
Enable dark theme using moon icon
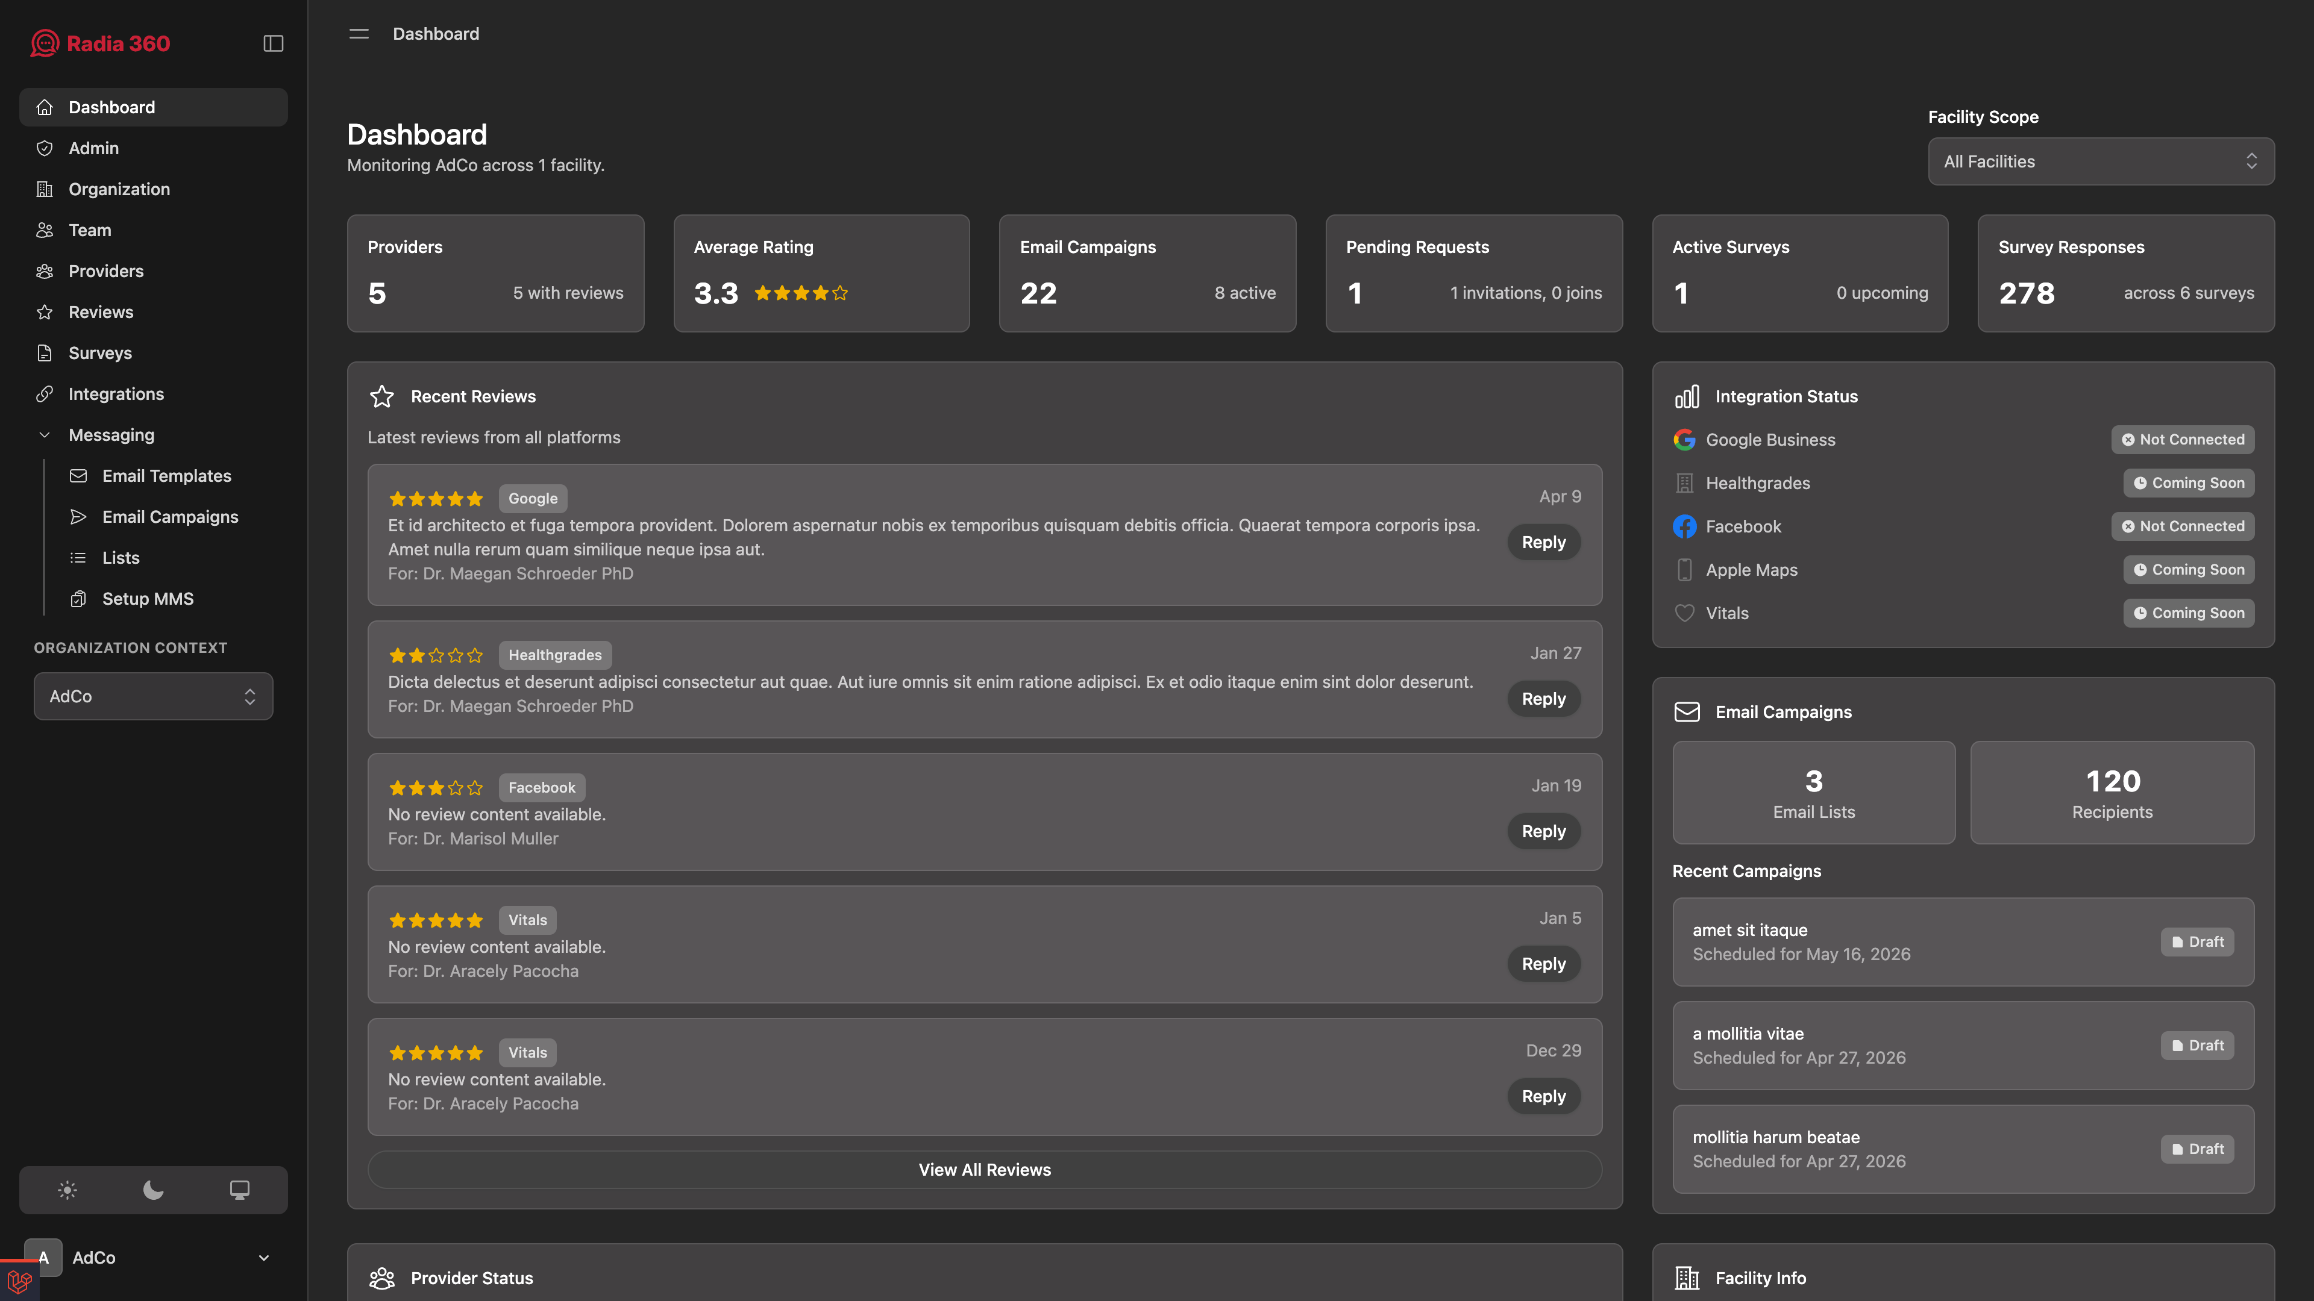tap(152, 1190)
